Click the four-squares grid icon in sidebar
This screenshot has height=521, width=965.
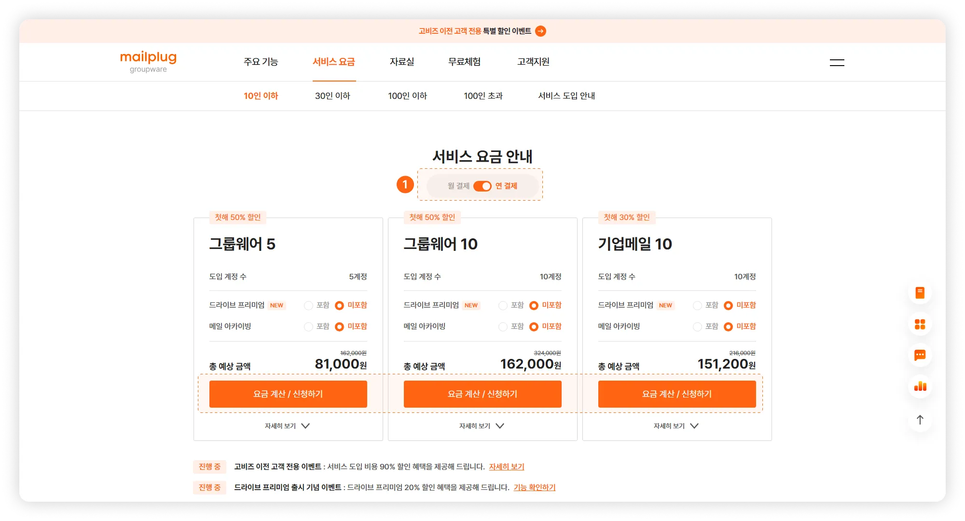[920, 324]
